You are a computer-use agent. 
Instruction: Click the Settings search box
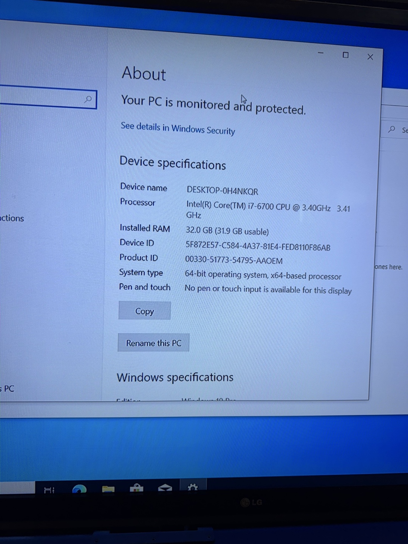point(48,98)
